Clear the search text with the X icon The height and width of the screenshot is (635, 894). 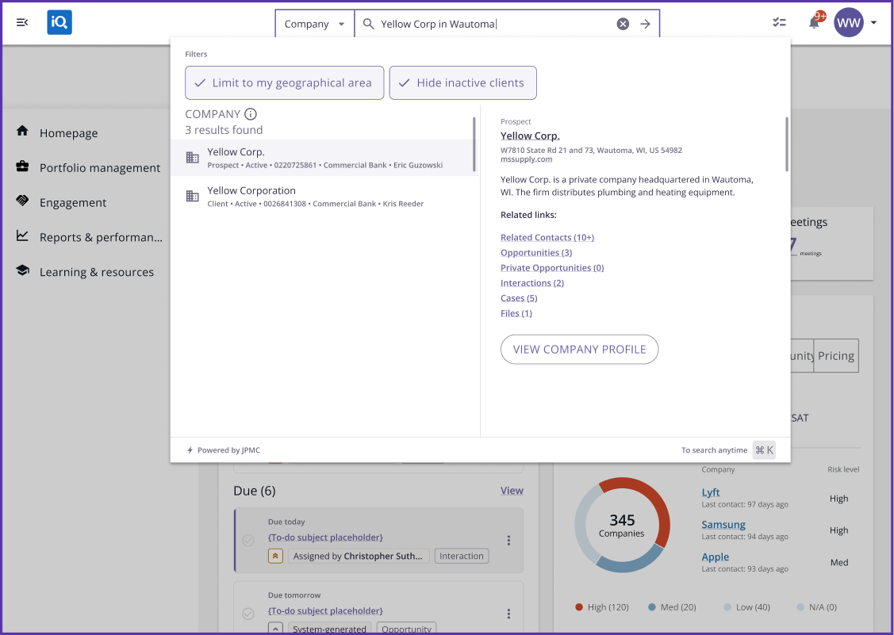pyautogui.click(x=623, y=24)
